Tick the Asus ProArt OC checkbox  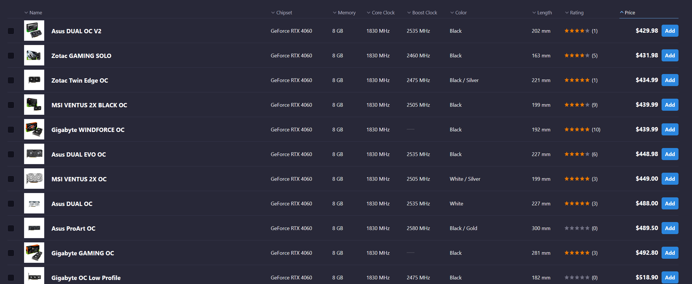point(11,228)
